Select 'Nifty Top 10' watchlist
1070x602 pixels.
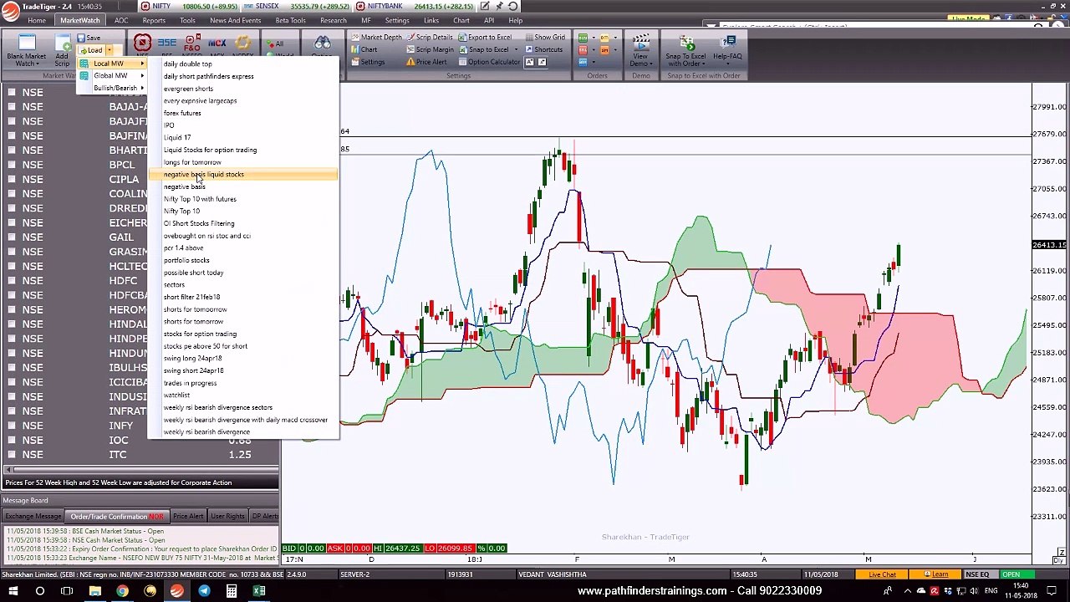(181, 211)
